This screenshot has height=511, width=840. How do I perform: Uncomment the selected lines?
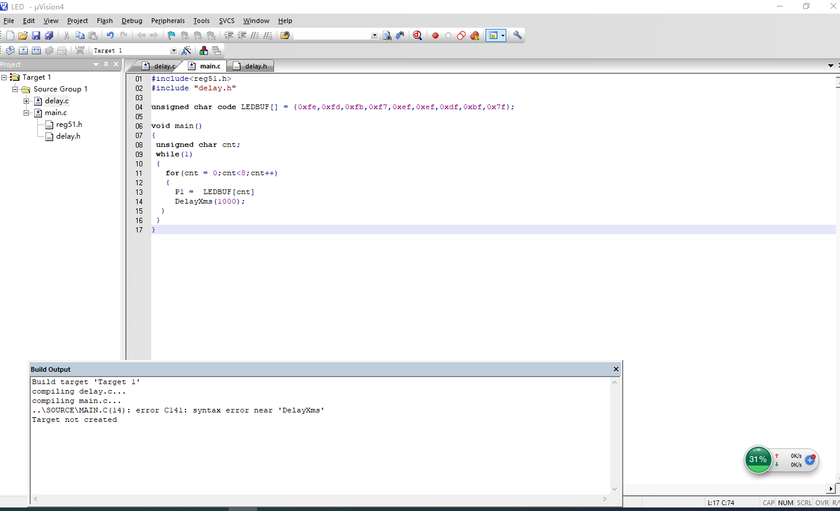pos(268,35)
